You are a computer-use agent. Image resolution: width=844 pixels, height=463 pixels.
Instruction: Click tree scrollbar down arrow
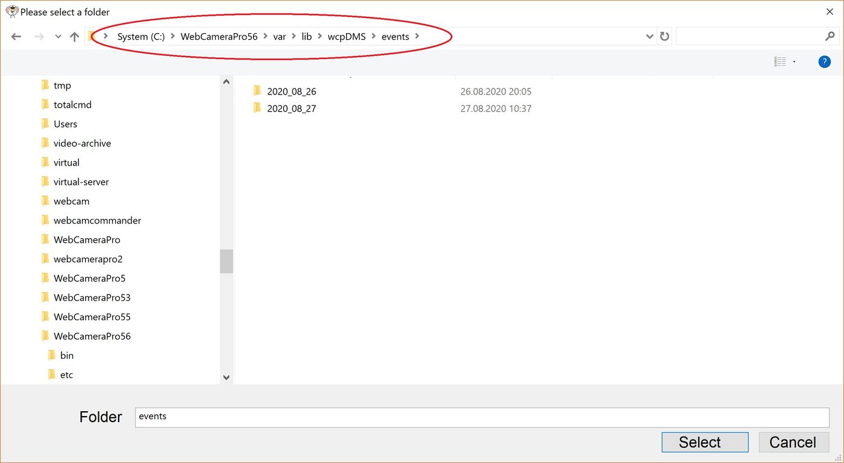click(x=226, y=378)
